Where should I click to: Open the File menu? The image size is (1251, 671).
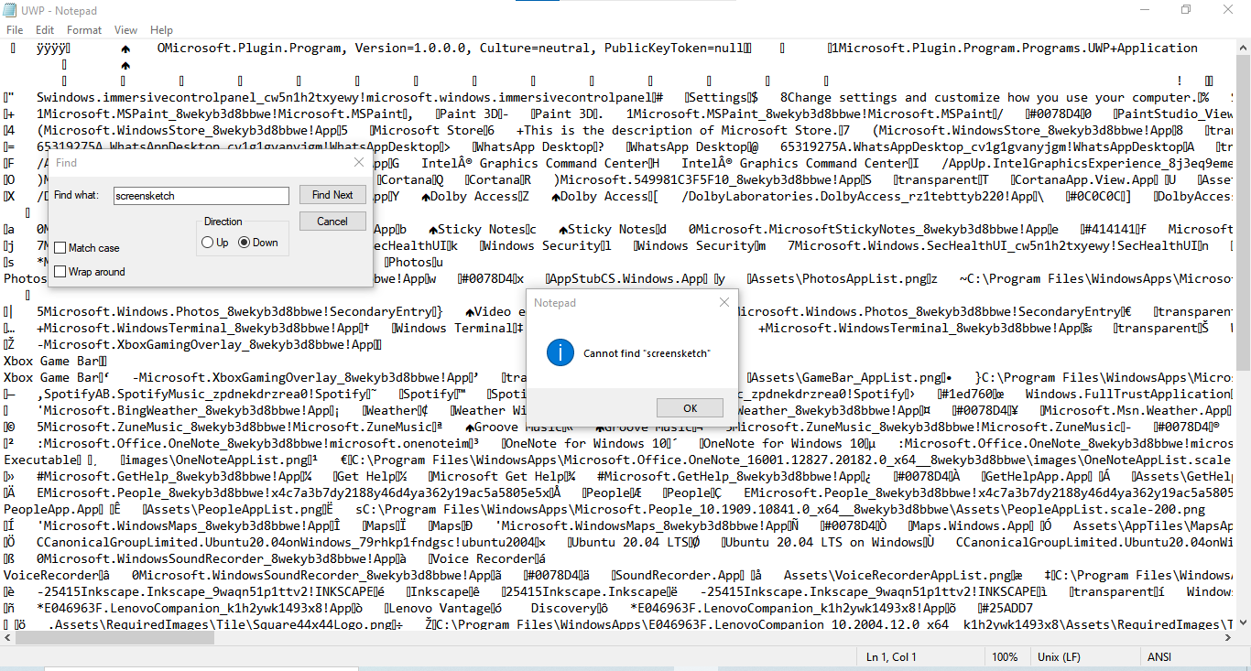(x=15, y=30)
